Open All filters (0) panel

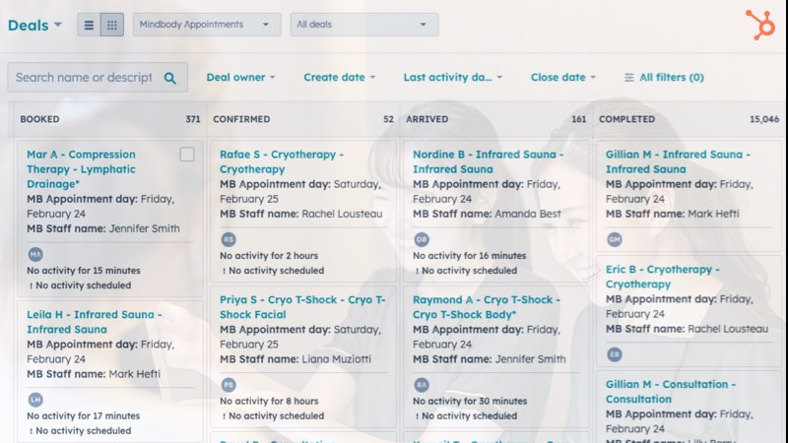click(664, 78)
